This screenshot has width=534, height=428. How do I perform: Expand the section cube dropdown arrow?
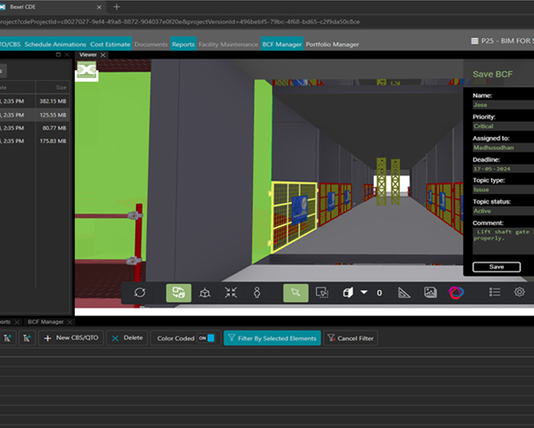pos(365,292)
